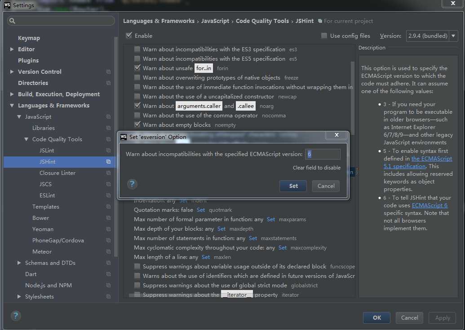Image resolution: width=465 pixels, height=330 pixels.
Task: Click the settings search field
Action: pos(61,21)
